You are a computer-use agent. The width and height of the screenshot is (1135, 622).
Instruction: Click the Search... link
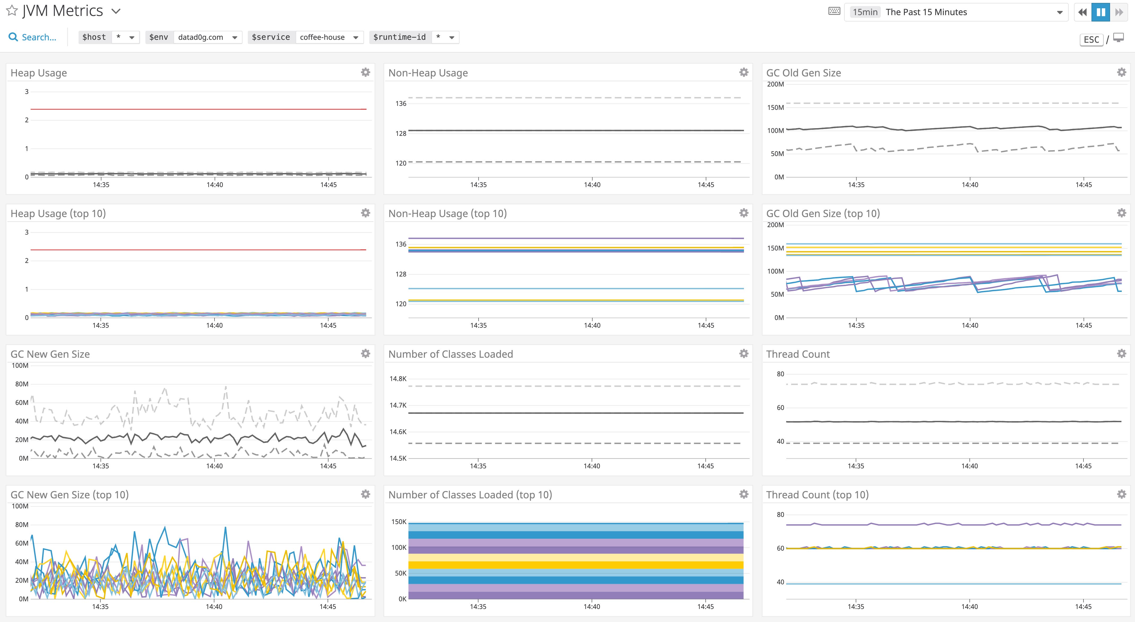click(39, 37)
